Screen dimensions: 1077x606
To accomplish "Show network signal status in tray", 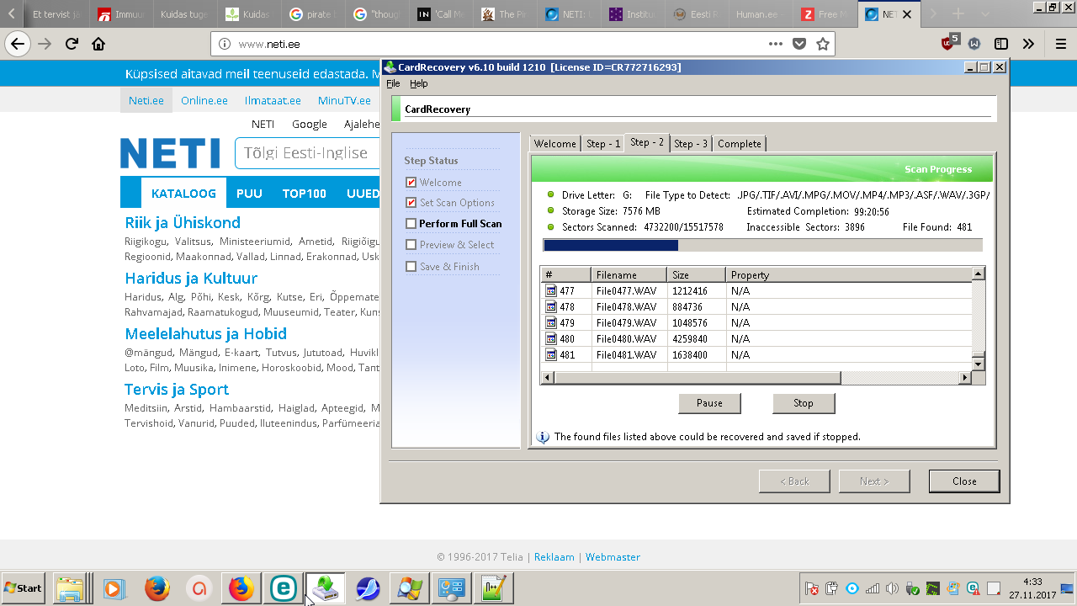I will (873, 588).
